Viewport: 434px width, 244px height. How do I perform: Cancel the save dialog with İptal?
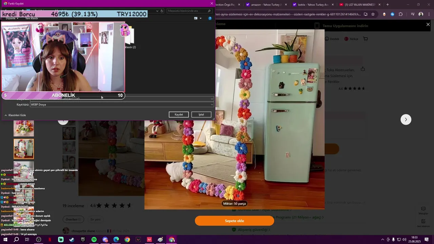pos(201,115)
